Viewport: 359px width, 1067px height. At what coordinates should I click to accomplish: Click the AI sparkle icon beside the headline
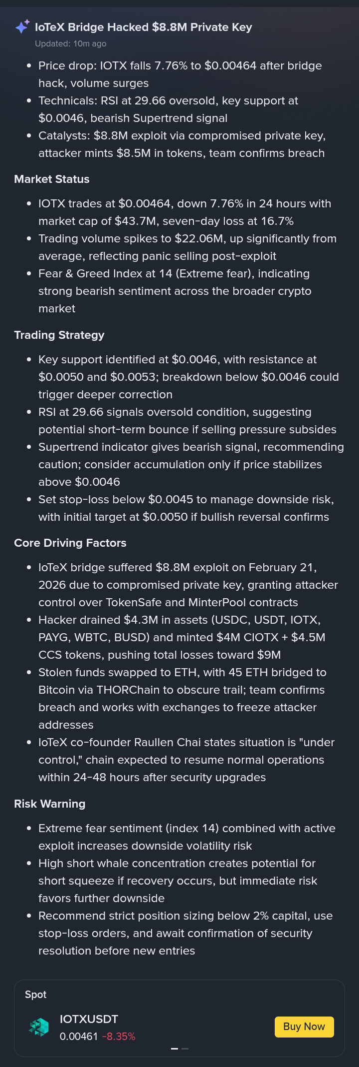coord(22,27)
